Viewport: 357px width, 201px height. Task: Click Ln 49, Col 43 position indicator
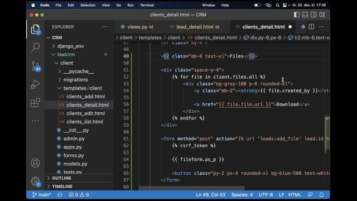(211, 195)
